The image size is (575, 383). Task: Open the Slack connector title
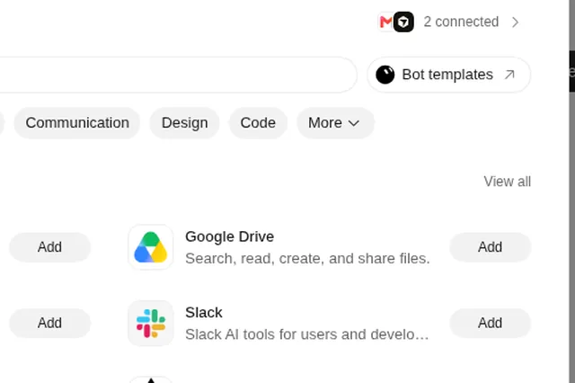point(204,313)
